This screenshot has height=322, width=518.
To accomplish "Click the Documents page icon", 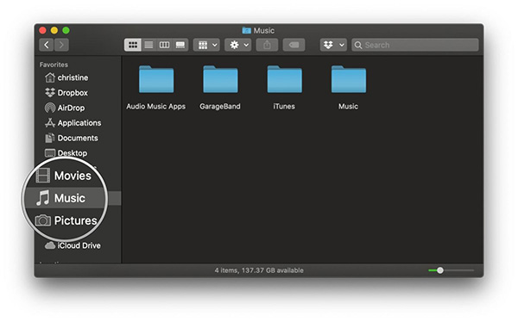I will tap(49, 138).
